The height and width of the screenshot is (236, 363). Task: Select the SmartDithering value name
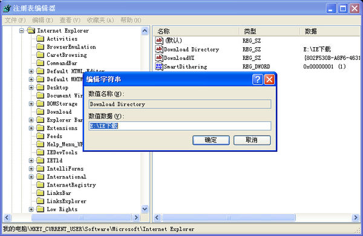pos(186,67)
